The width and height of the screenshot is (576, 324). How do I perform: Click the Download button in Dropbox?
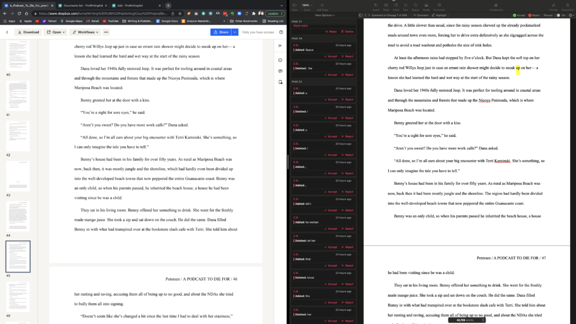28,32
